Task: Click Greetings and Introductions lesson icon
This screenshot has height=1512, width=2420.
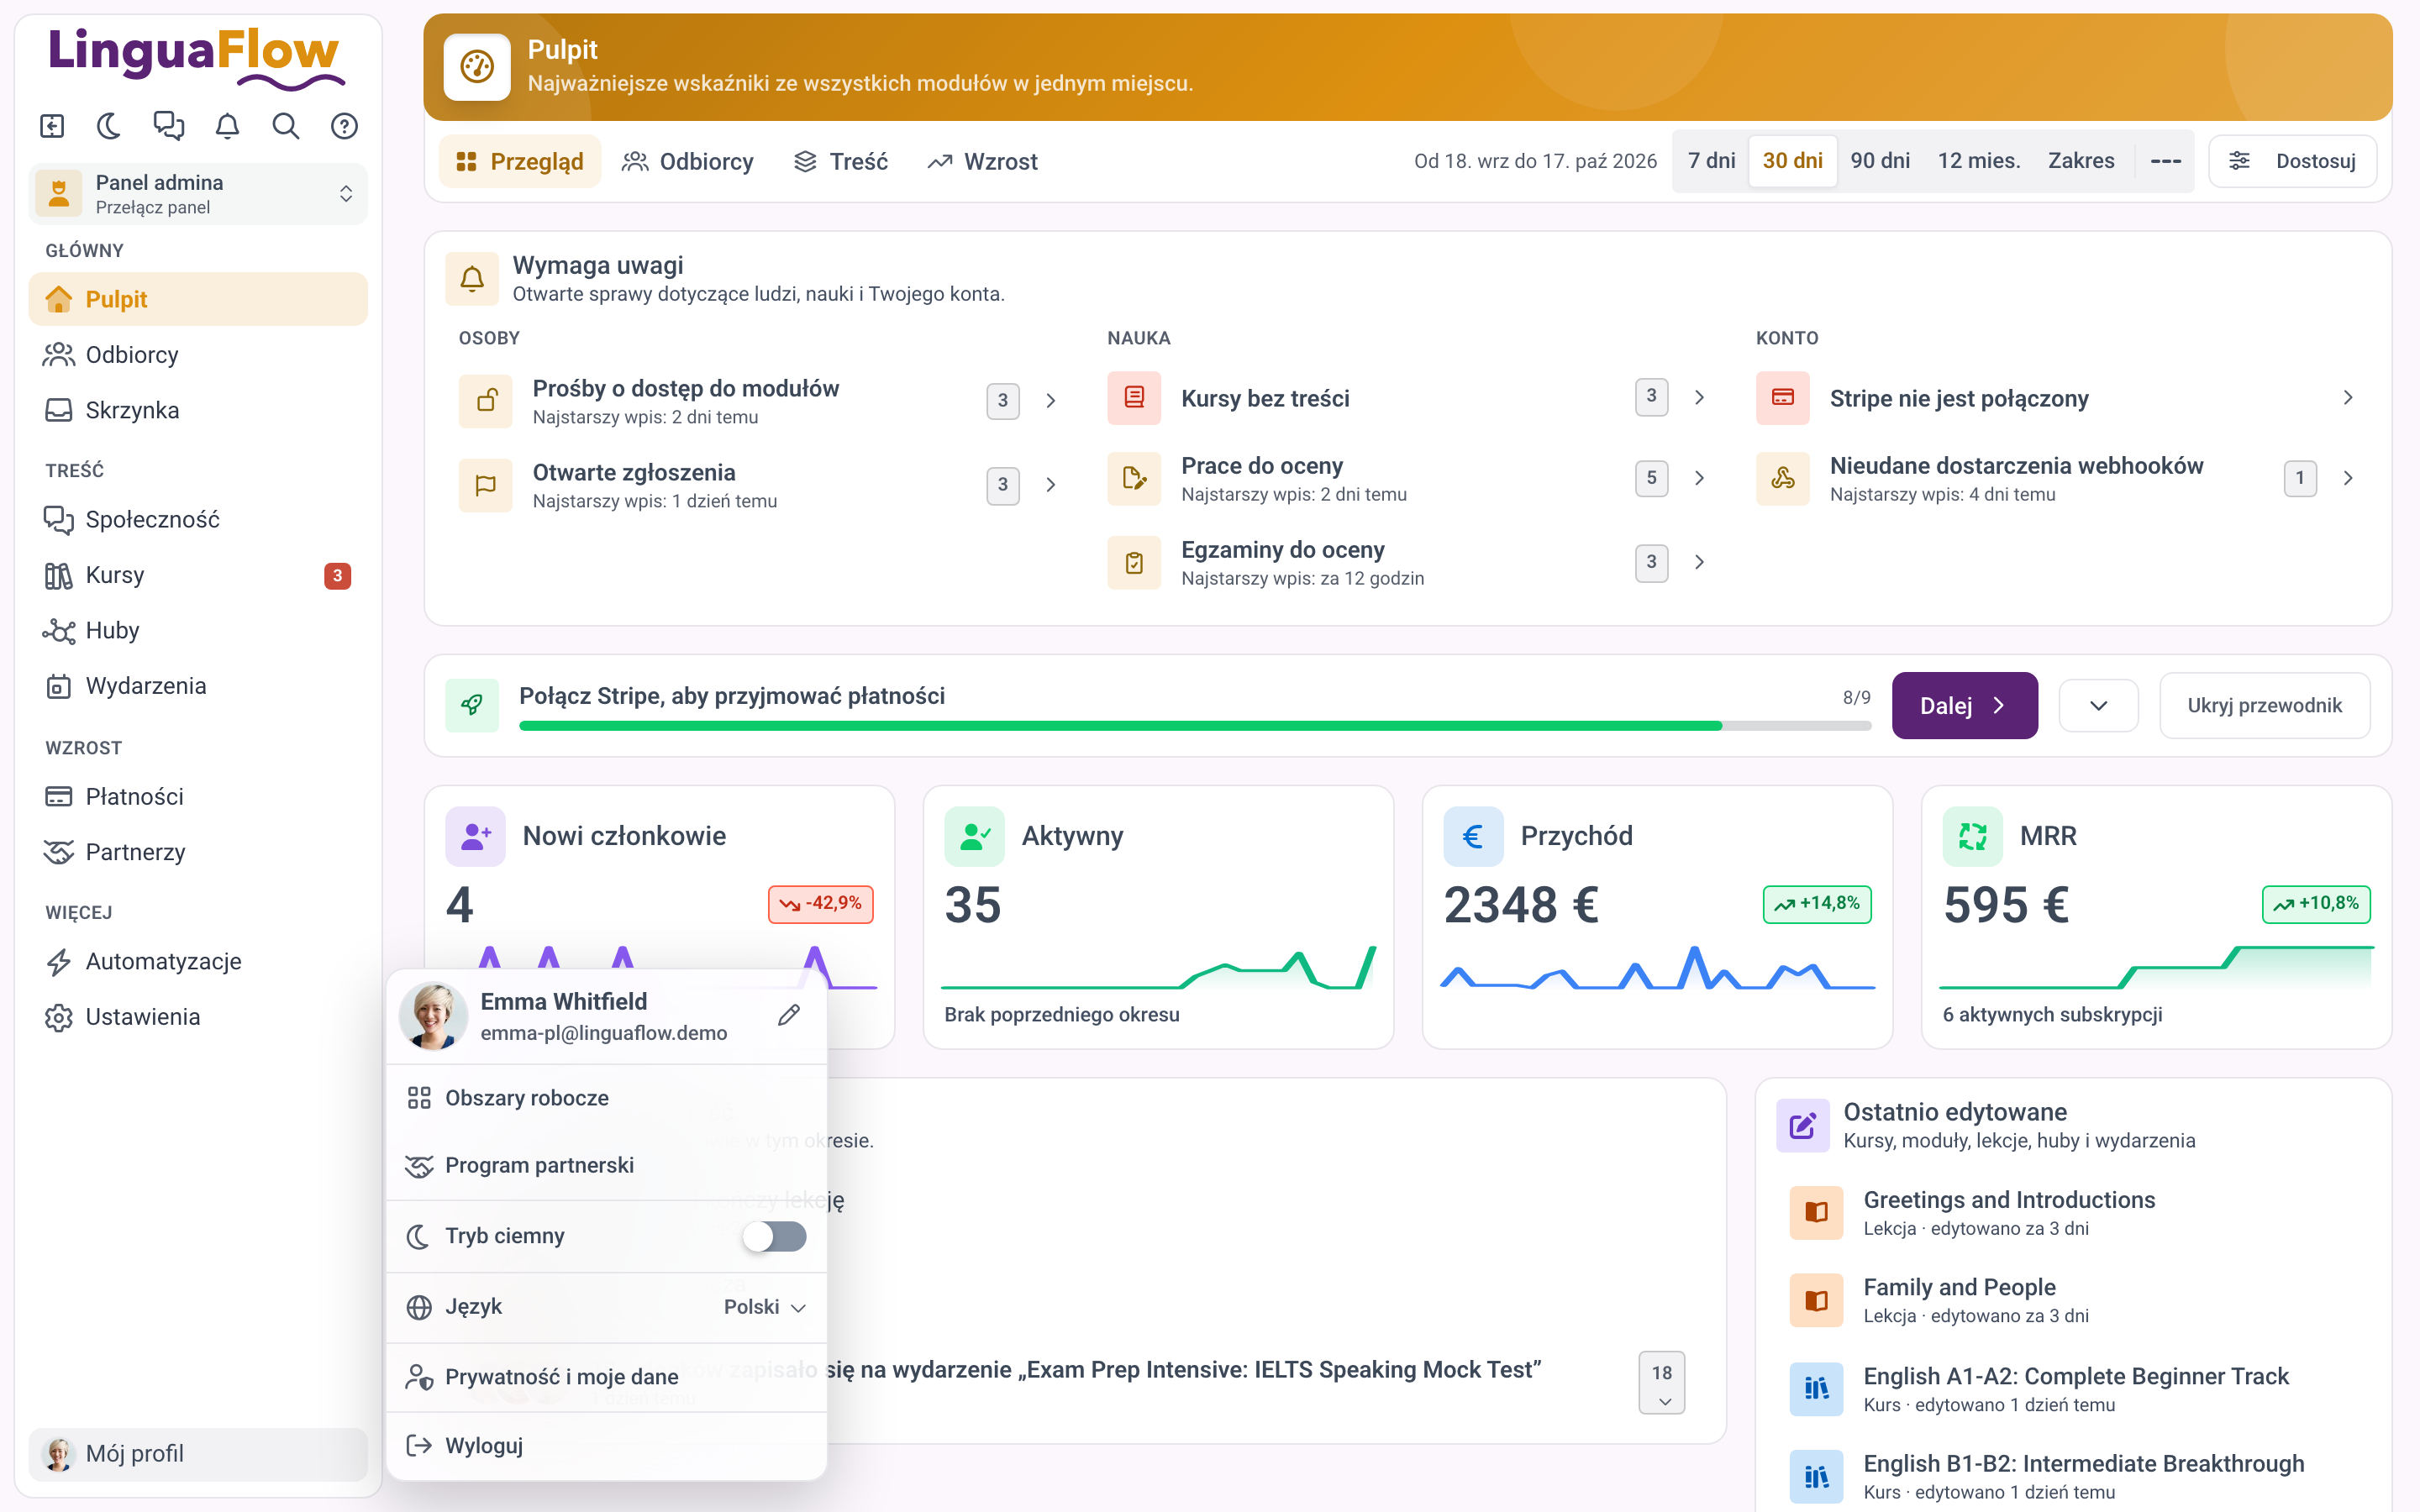Action: point(1816,1212)
